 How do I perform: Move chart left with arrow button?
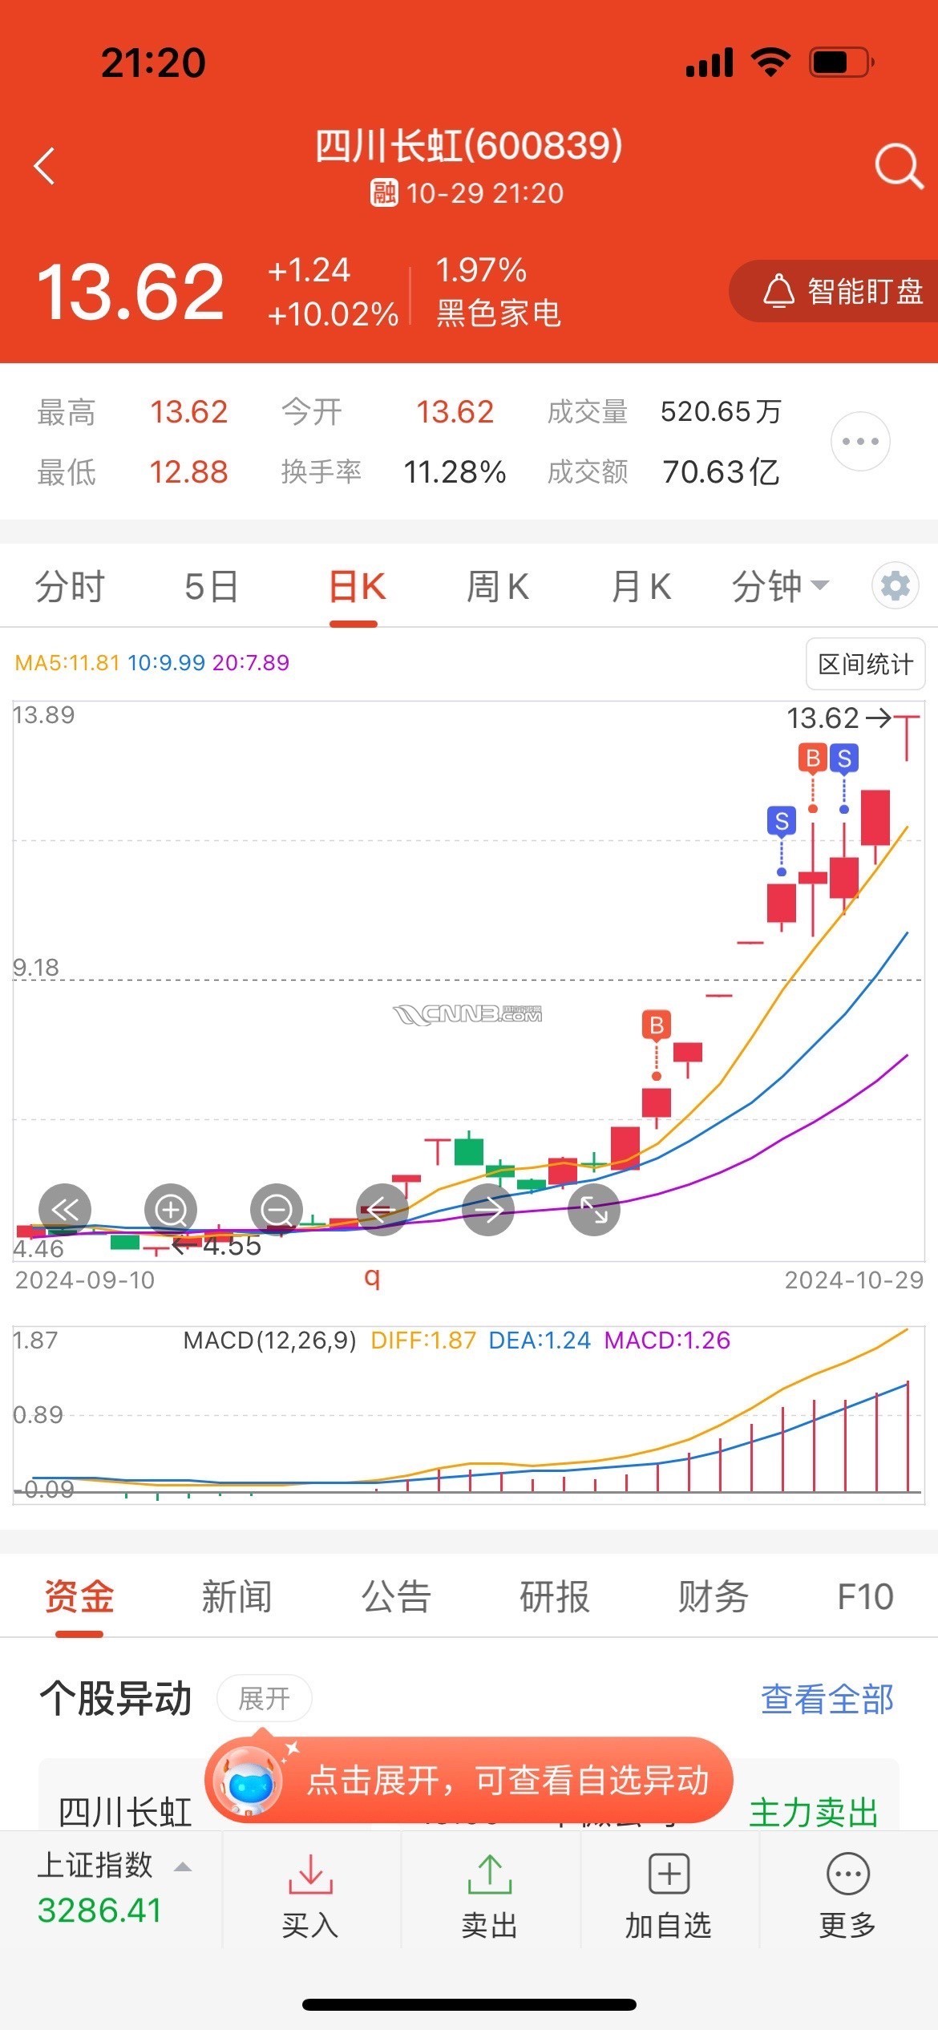tap(382, 1209)
